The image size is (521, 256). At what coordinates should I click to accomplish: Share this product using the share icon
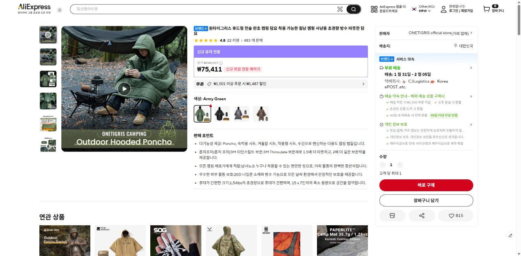click(422, 216)
